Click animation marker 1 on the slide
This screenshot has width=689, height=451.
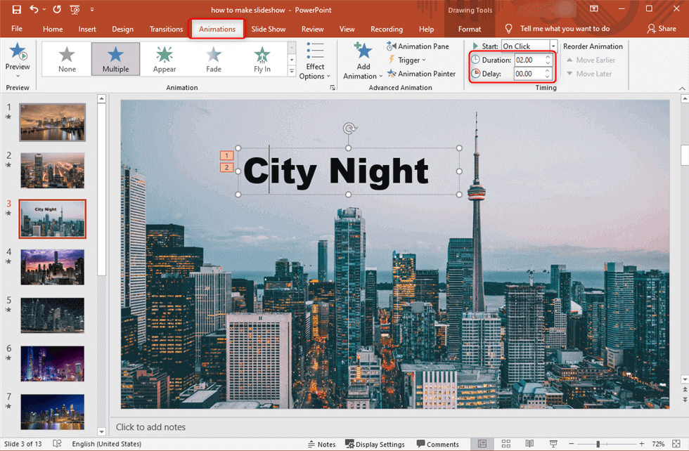click(x=226, y=155)
